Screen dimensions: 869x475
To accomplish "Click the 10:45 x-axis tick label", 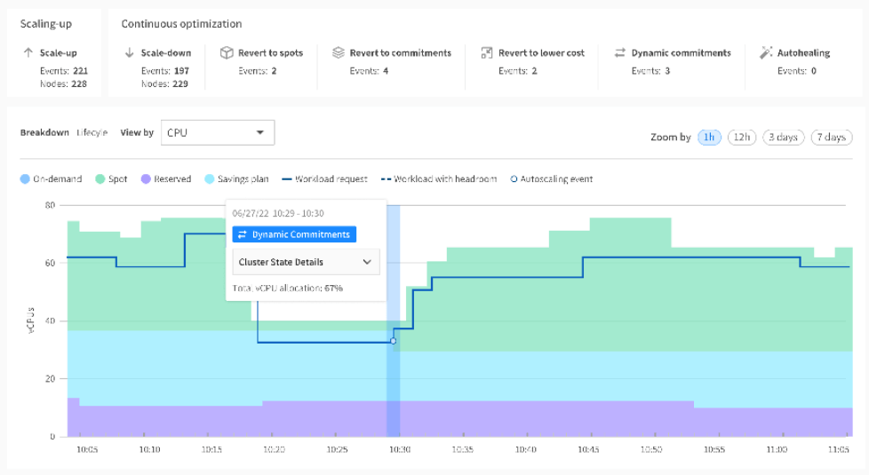I will [588, 449].
